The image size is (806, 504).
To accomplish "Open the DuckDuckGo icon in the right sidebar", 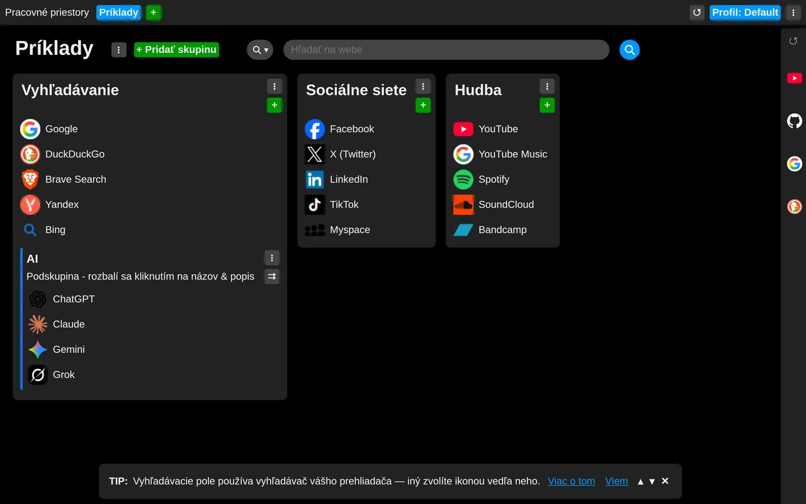I will [x=795, y=207].
